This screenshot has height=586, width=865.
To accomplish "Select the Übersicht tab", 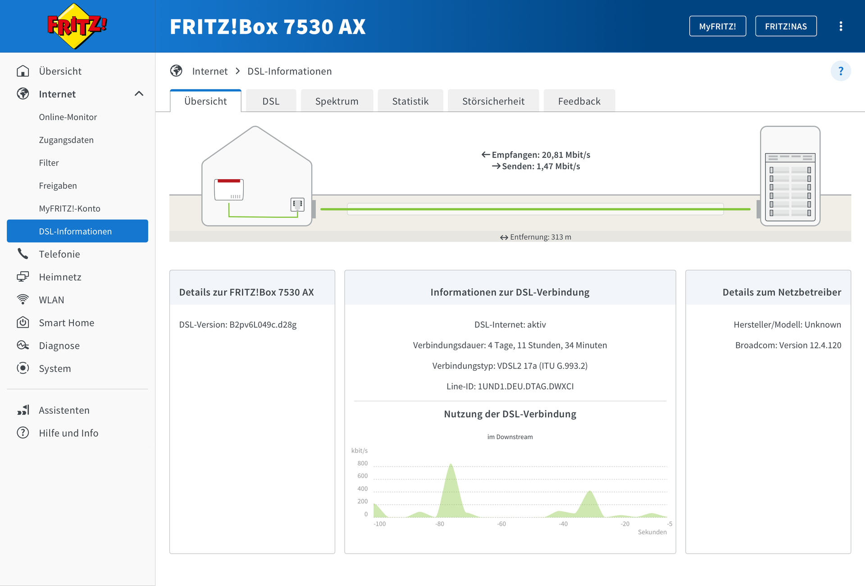I will click(x=205, y=101).
